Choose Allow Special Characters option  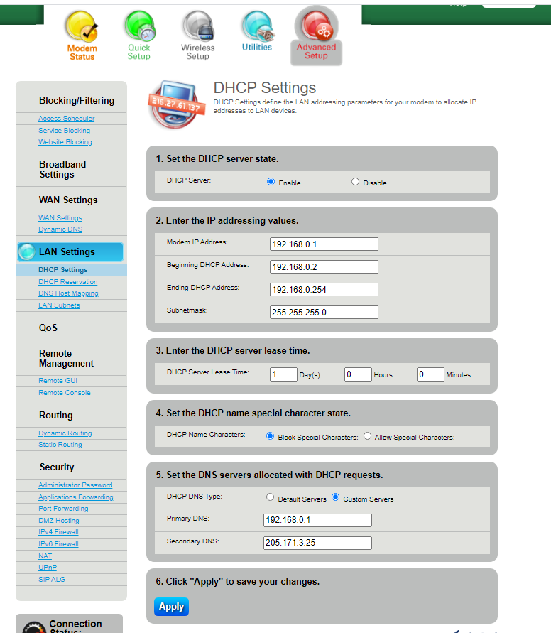(x=368, y=436)
